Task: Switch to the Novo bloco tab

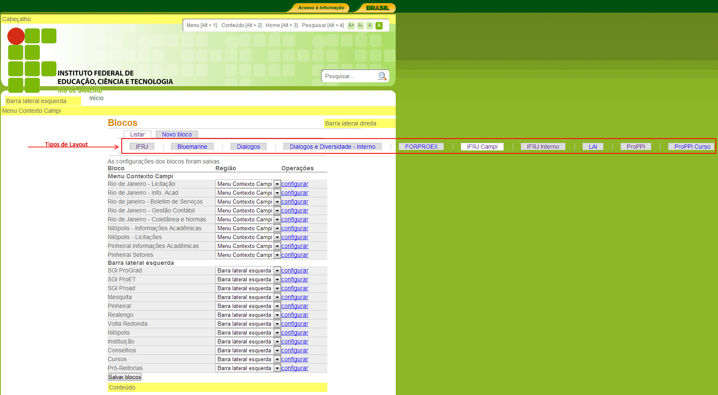Action: 177,134
